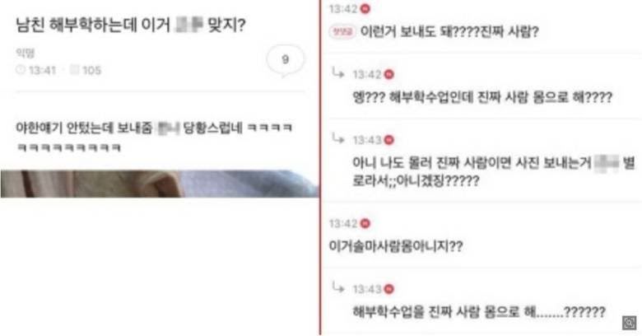Select the last reply 해부학수업을 진짜 사람 몸으로 해
The image size is (642, 336).
(x=479, y=312)
